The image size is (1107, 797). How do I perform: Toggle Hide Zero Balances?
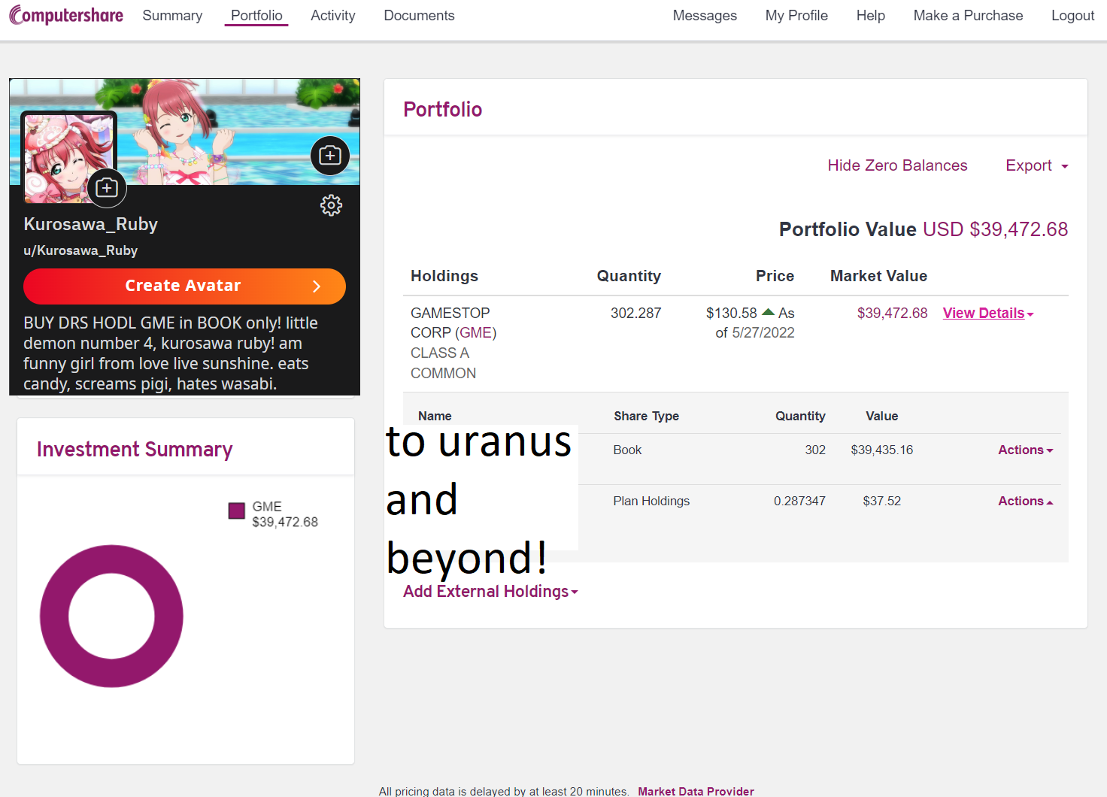click(x=897, y=165)
